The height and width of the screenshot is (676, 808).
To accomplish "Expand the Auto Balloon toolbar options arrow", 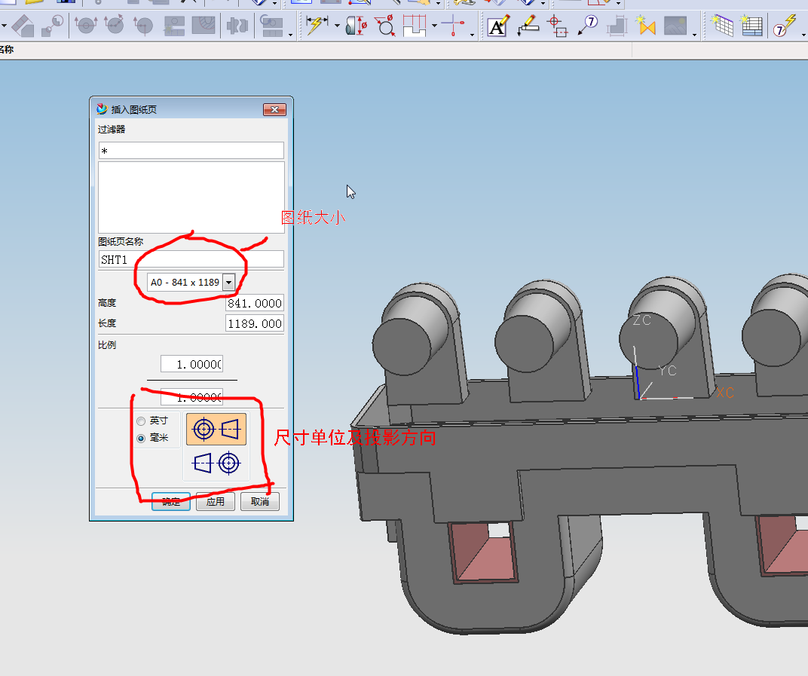I will pyautogui.click(x=803, y=35).
